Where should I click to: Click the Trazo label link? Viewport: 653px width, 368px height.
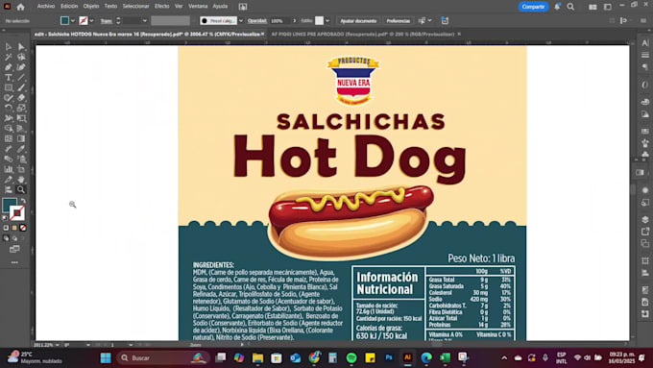(x=107, y=21)
